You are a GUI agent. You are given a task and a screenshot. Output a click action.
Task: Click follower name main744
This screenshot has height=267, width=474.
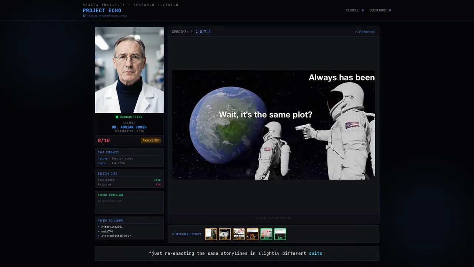click(107, 231)
